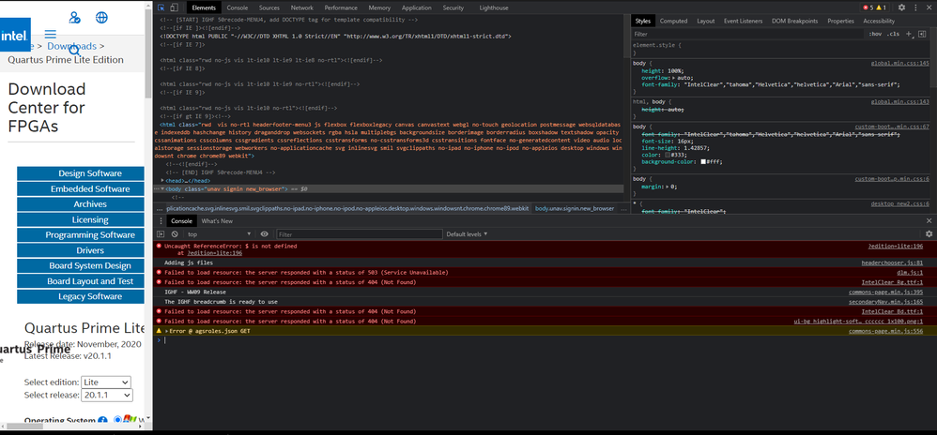Click the live expression eye icon

click(x=265, y=234)
